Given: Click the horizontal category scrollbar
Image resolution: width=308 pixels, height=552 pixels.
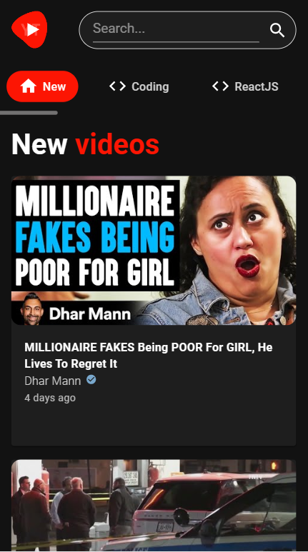Looking at the screenshot, I should tap(29, 113).
